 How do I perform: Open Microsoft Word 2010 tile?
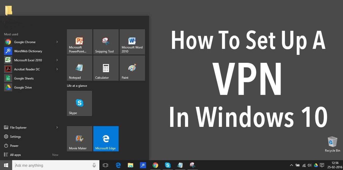coord(132,42)
